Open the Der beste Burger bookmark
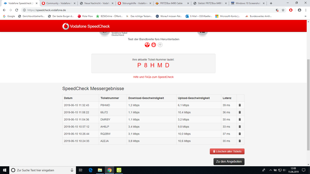This screenshot has height=174, width=310. coord(61,16)
